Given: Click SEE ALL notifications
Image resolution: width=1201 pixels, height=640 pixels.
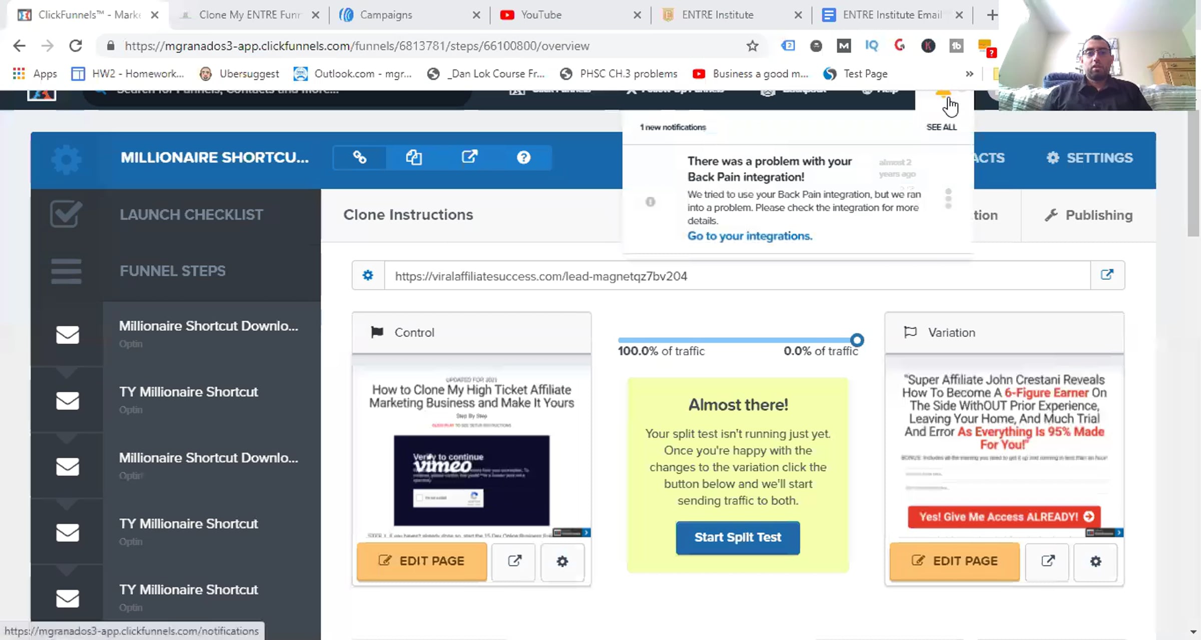Looking at the screenshot, I should click(941, 127).
